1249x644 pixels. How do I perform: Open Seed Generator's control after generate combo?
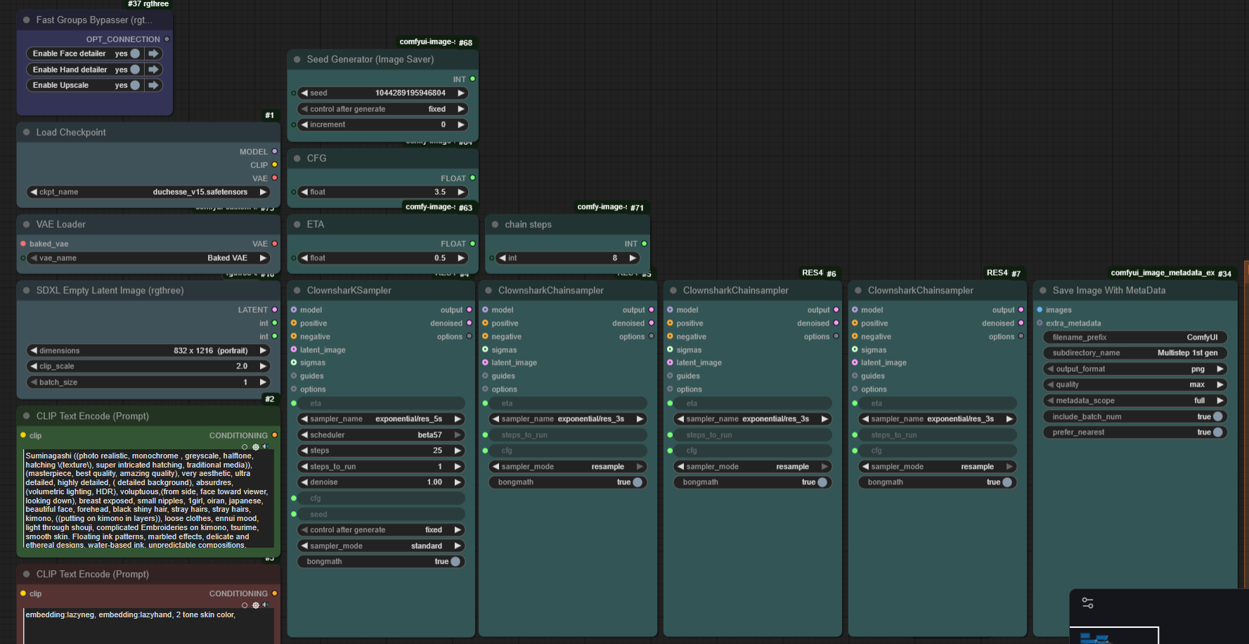tap(382, 109)
